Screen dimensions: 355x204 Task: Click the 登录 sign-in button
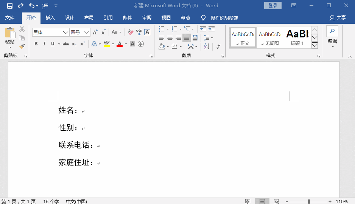click(273, 5)
